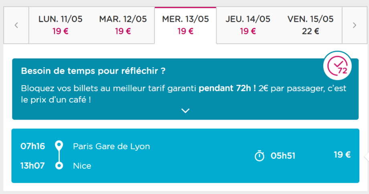Image resolution: width=369 pixels, height=194 pixels.
Task: Click the bold "pendant 72h !" text
Action: pyautogui.click(x=227, y=88)
